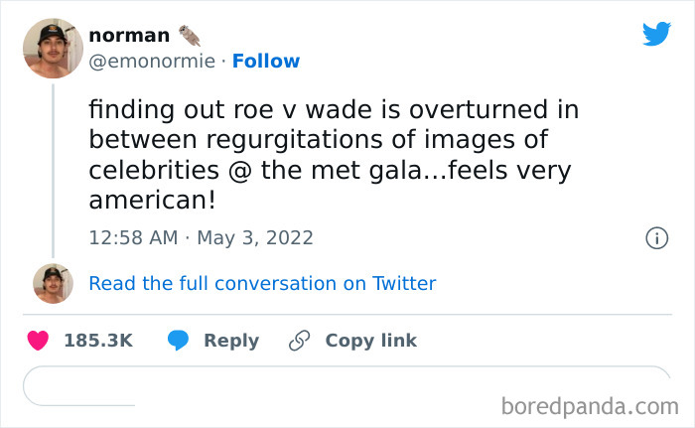Open the tweet info circle icon
695x428 pixels.
click(655, 238)
